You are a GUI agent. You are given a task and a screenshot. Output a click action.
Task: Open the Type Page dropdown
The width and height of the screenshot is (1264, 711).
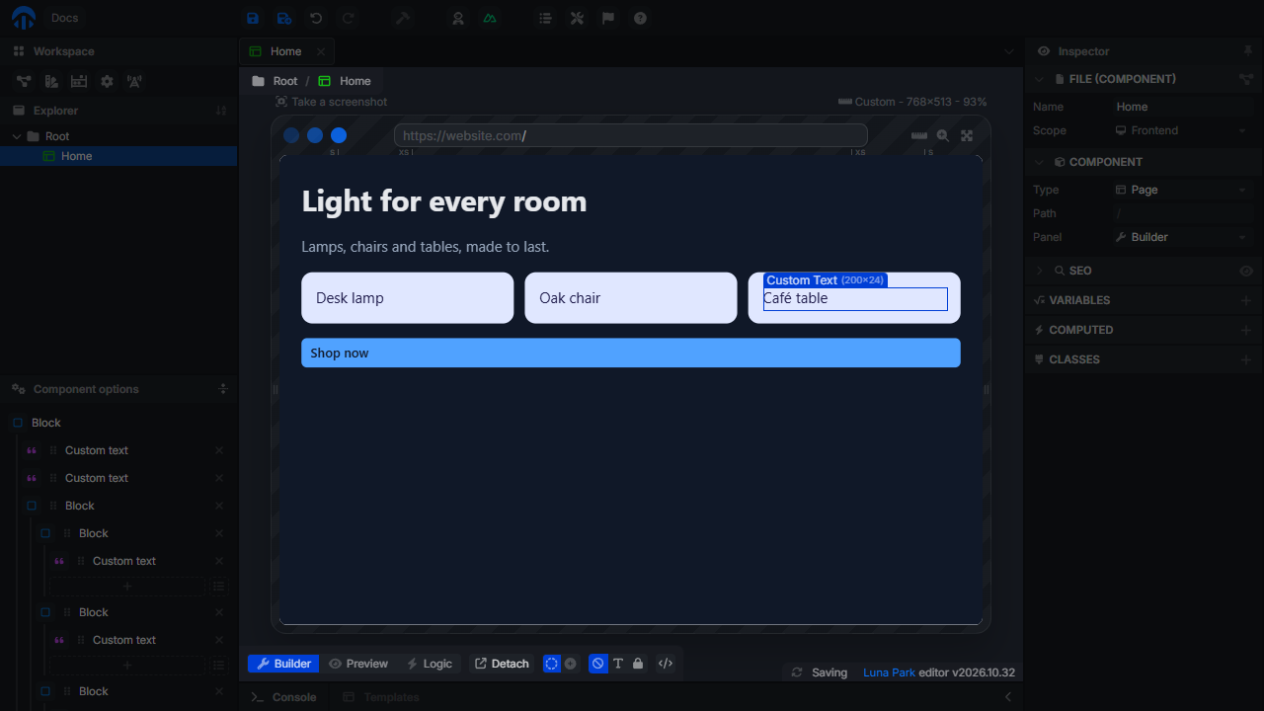tap(1182, 190)
